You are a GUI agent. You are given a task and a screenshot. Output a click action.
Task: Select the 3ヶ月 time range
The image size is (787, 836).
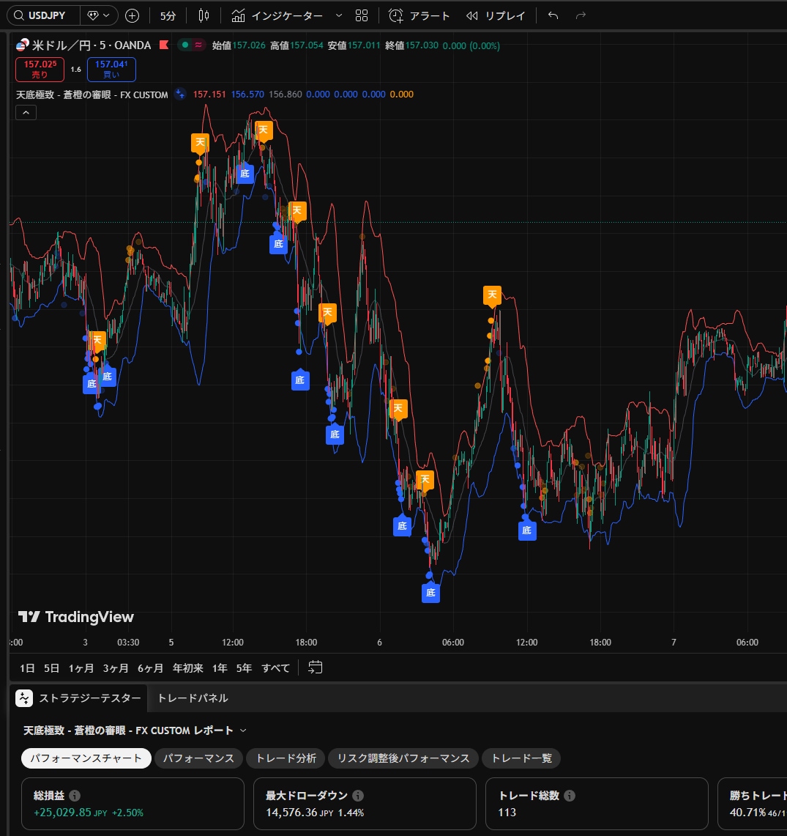pyautogui.click(x=116, y=668)
